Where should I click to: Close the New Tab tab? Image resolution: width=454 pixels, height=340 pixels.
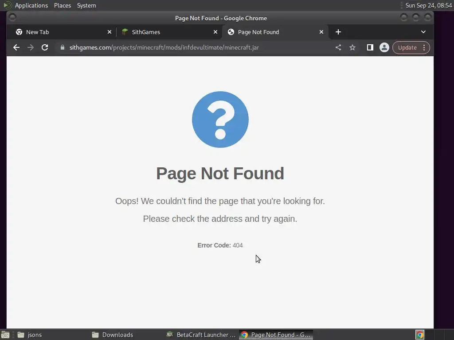click(x=110, y=32)
